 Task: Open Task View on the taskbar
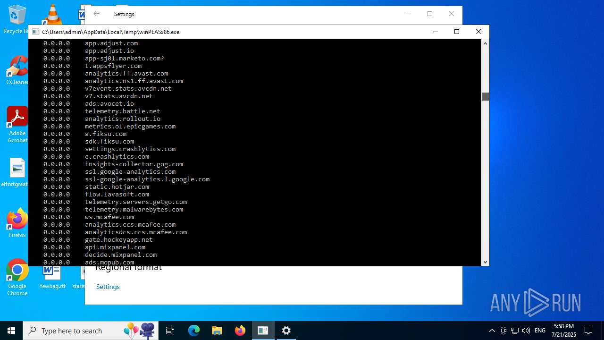pyautogui.click(x=170, y=331)
